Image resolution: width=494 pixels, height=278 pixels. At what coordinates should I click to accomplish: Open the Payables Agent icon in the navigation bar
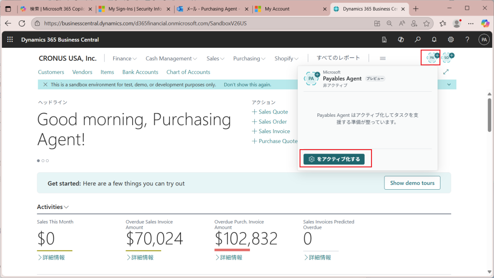pyautogui.click(x=432, y=57)
